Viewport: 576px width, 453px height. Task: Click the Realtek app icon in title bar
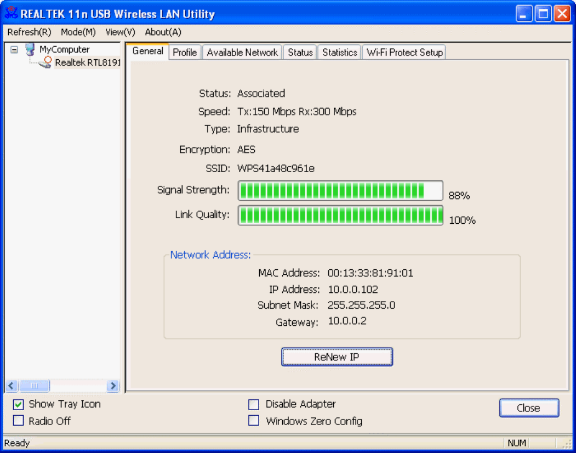pyautogui.click(x=11, y=13)
